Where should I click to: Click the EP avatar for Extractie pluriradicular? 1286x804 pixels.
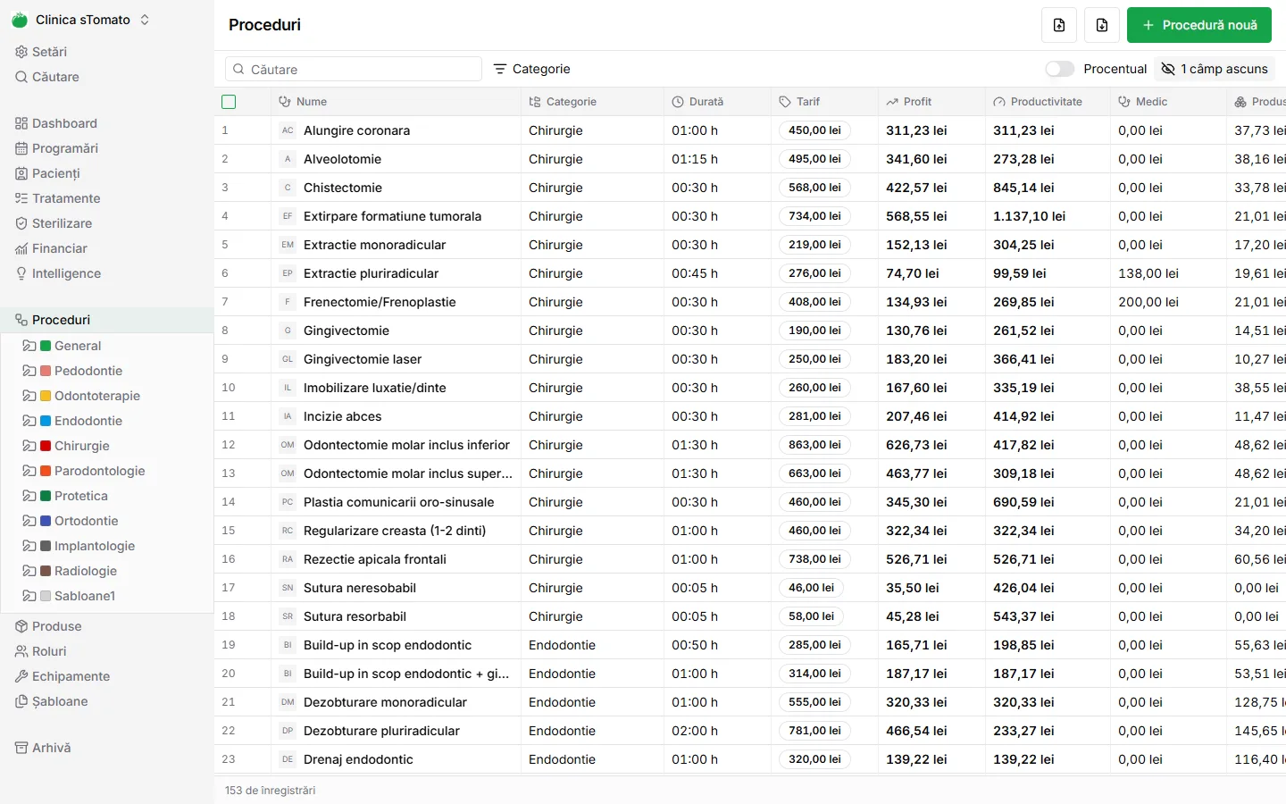[x=288, y=273]
